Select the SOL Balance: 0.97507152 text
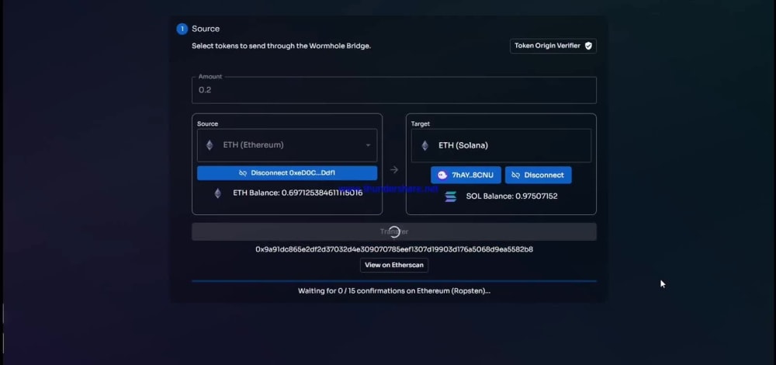The height and width of the screenshot is (365, 776). click(x=511, y=196)
